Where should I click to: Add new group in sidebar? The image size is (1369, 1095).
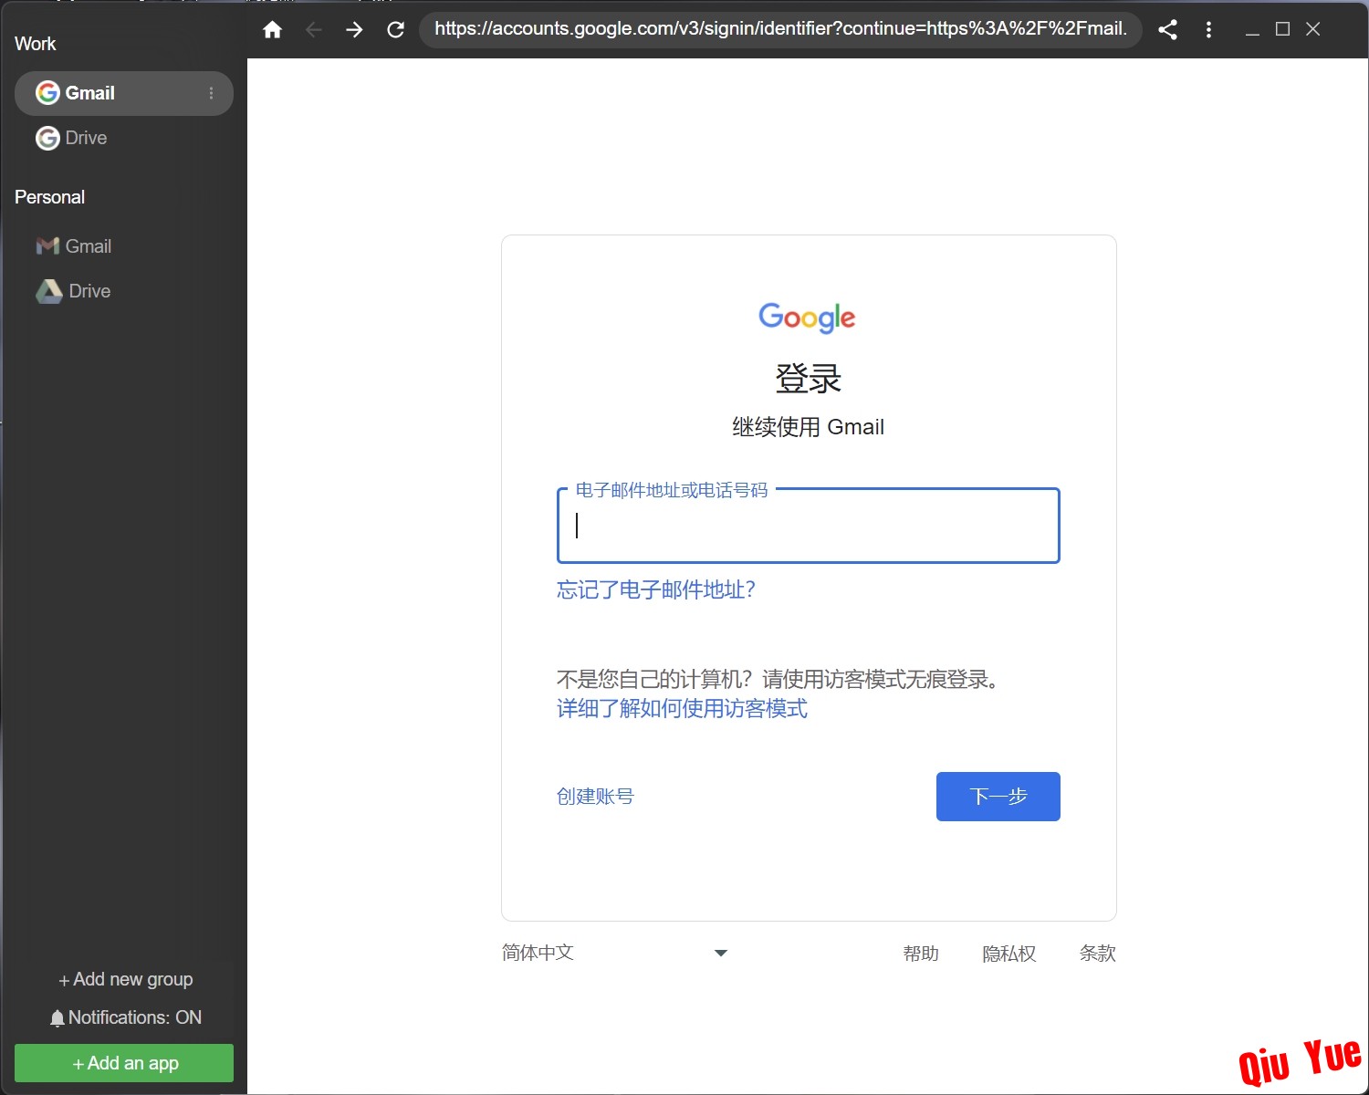[125, 979]
